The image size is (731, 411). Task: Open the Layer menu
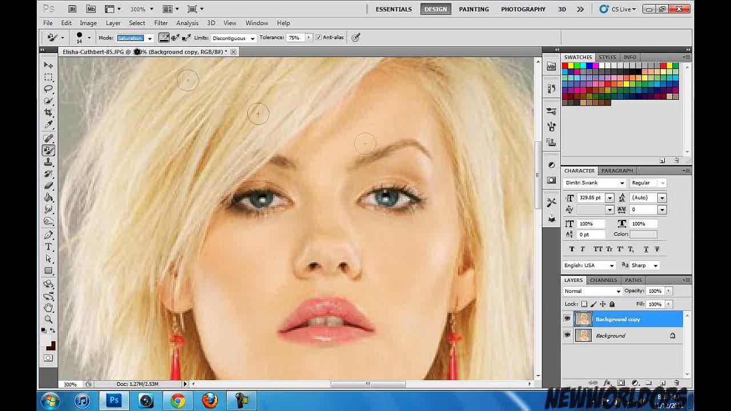pos(113,23)
